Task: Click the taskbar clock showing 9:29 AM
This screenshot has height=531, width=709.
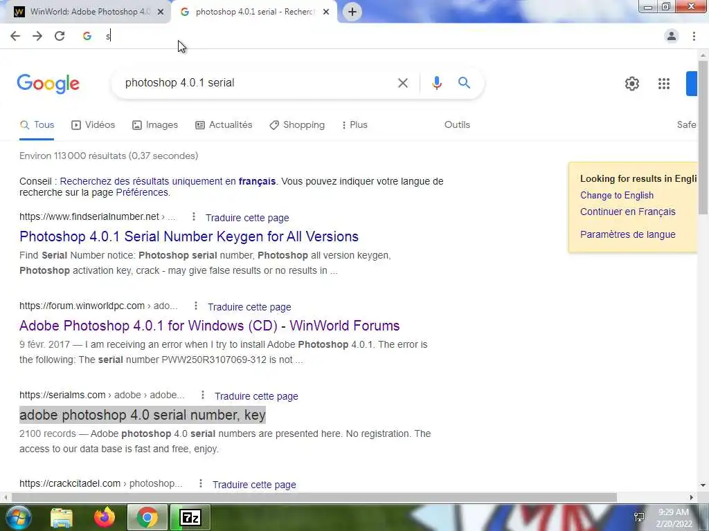Action: coord(674,517)
